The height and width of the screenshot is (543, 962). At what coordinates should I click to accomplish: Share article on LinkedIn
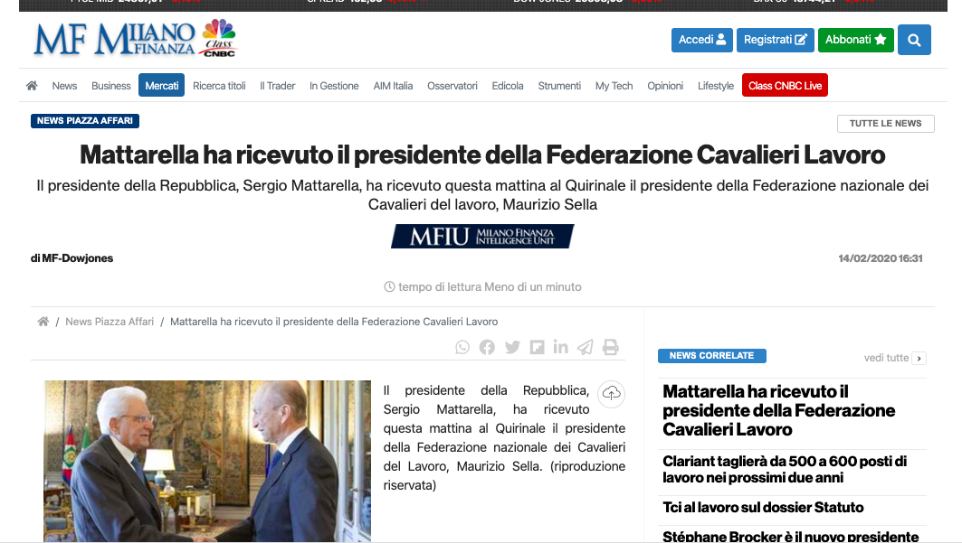coord(561,347)
